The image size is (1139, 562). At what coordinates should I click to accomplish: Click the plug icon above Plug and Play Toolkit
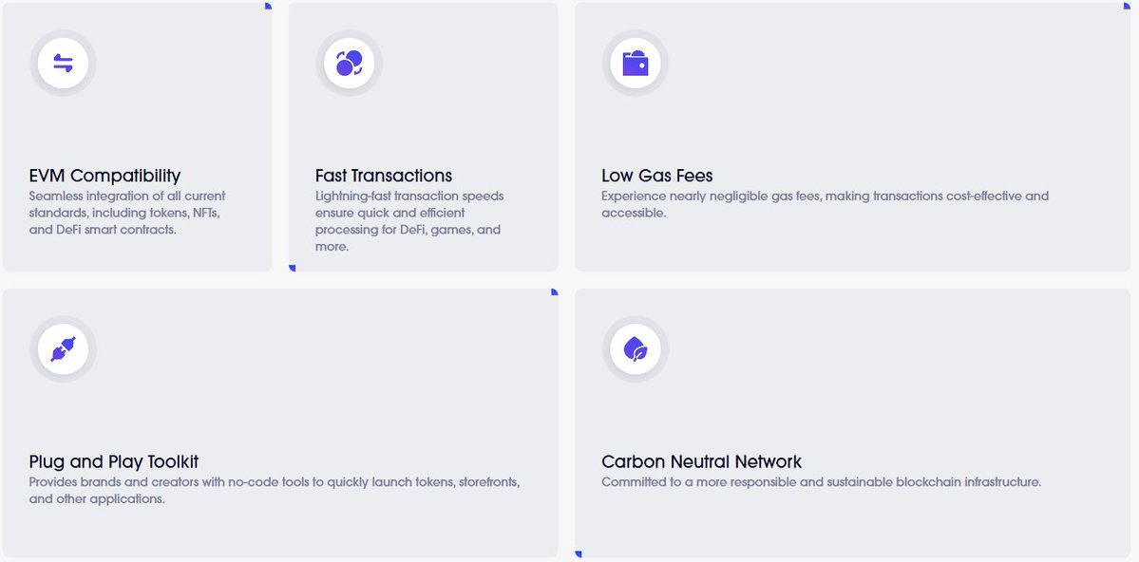click(64, 349)
